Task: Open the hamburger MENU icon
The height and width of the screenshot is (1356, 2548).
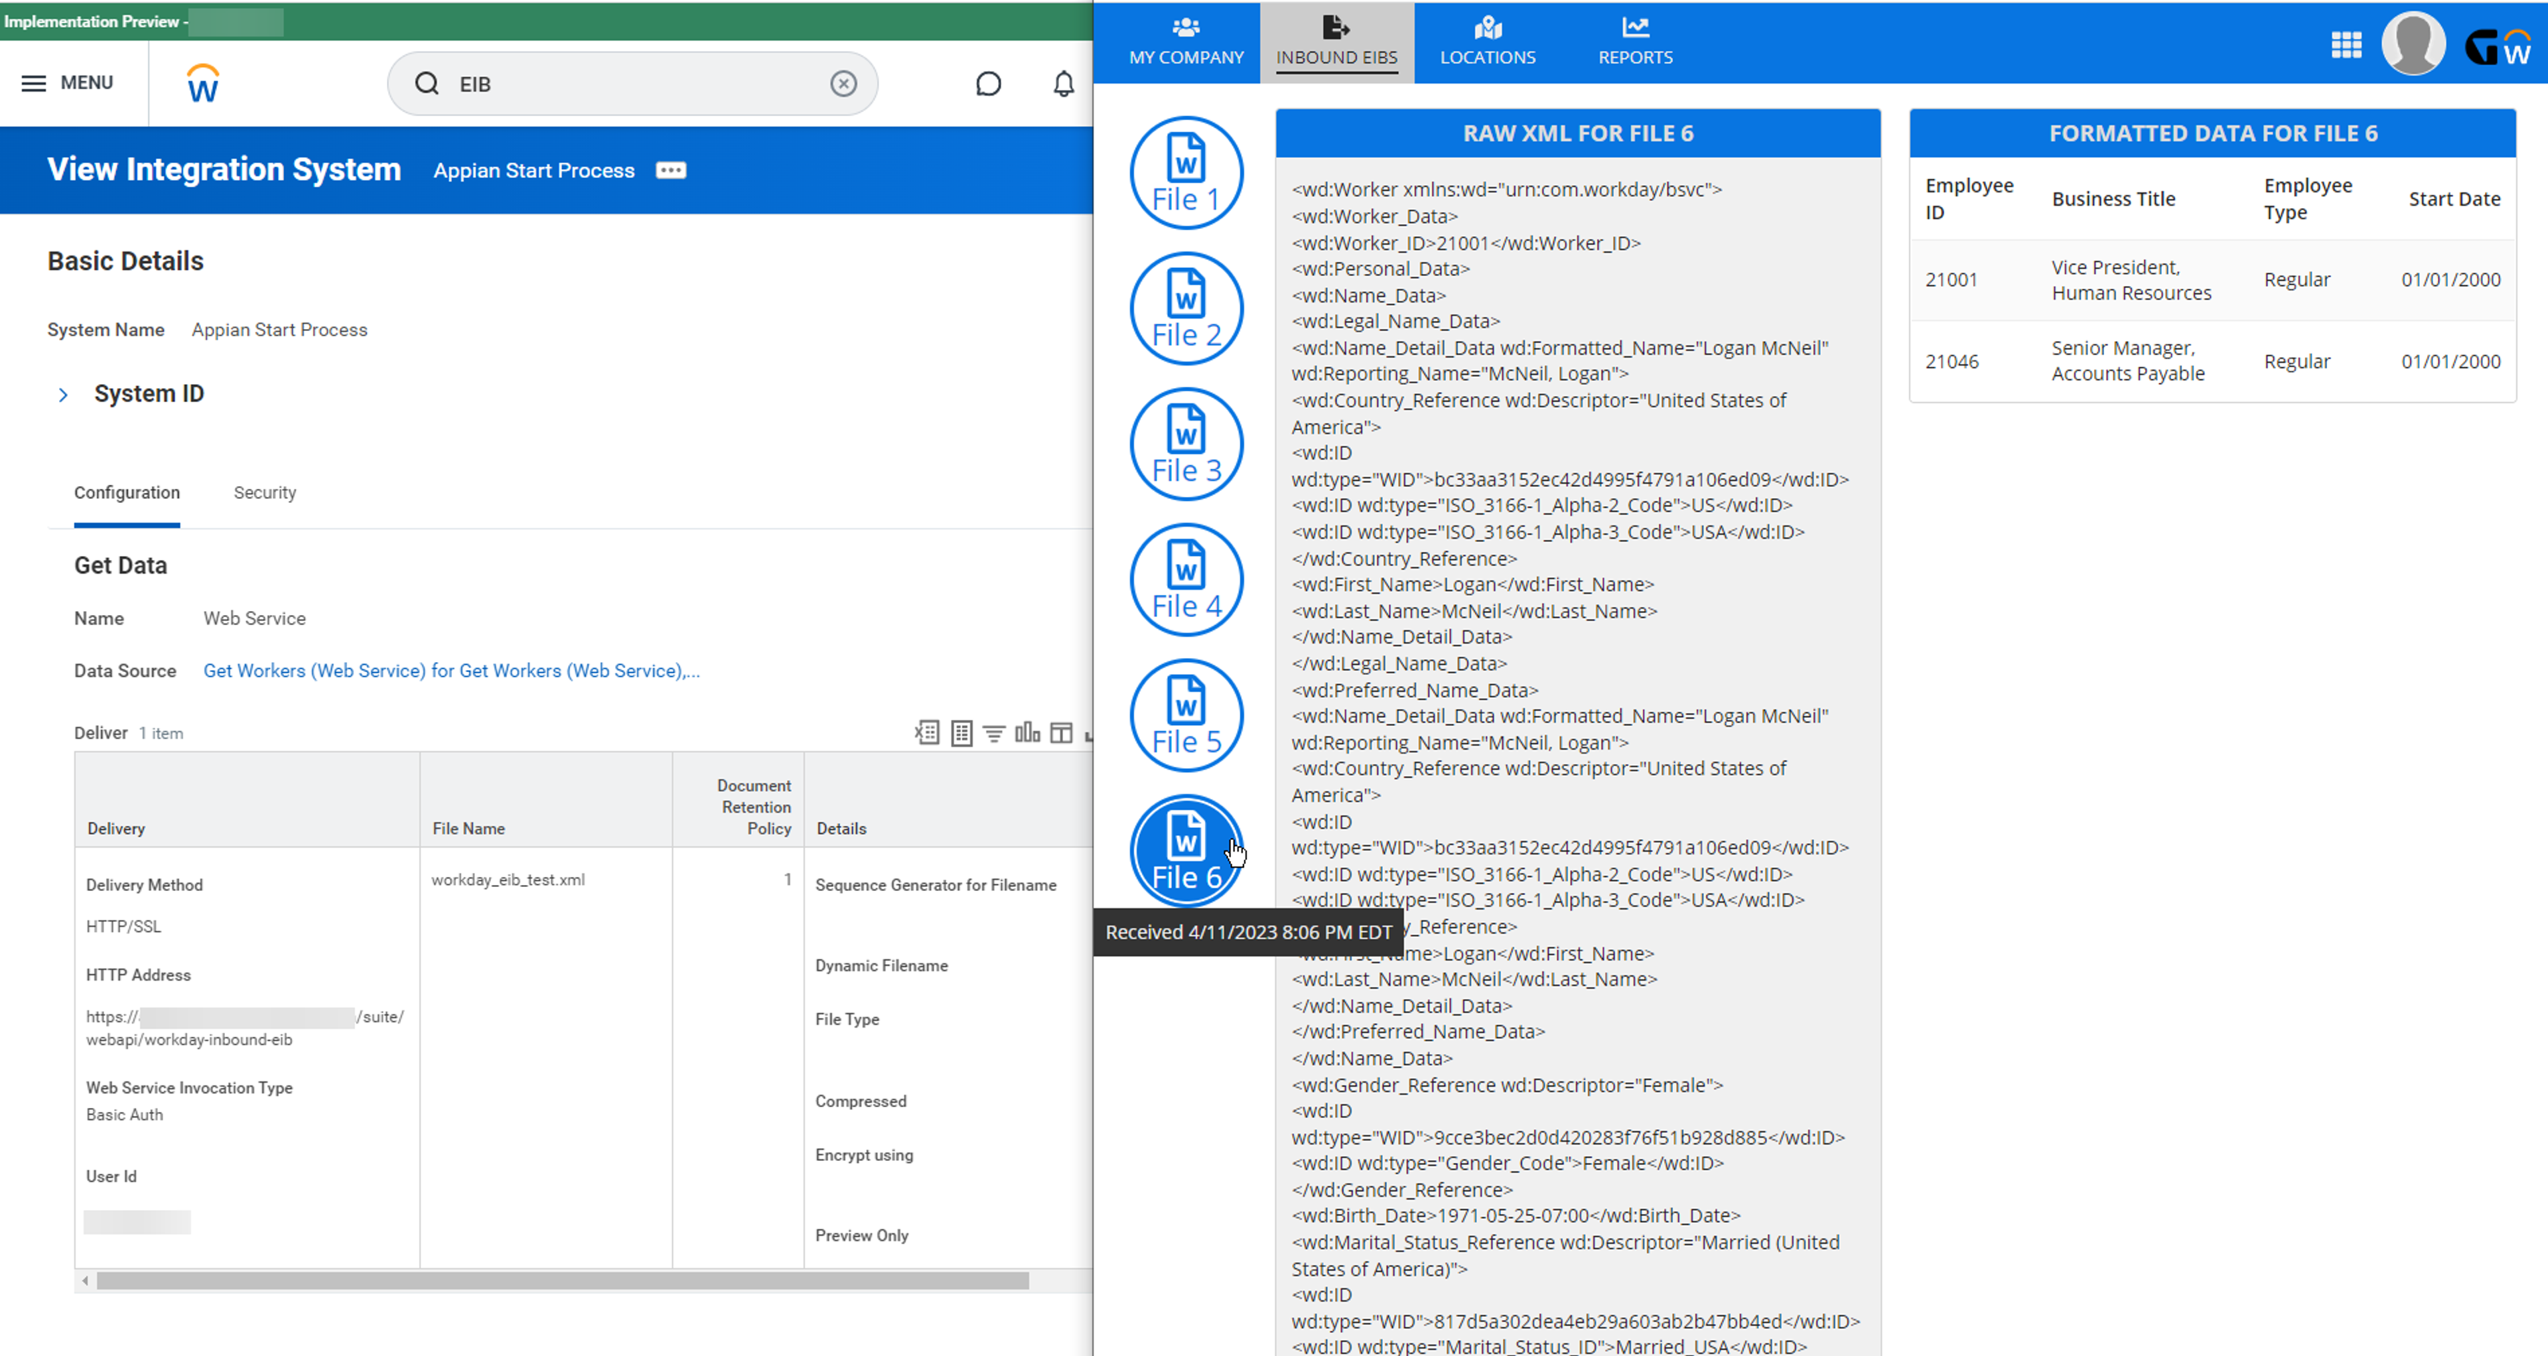Action: [34, 83]
